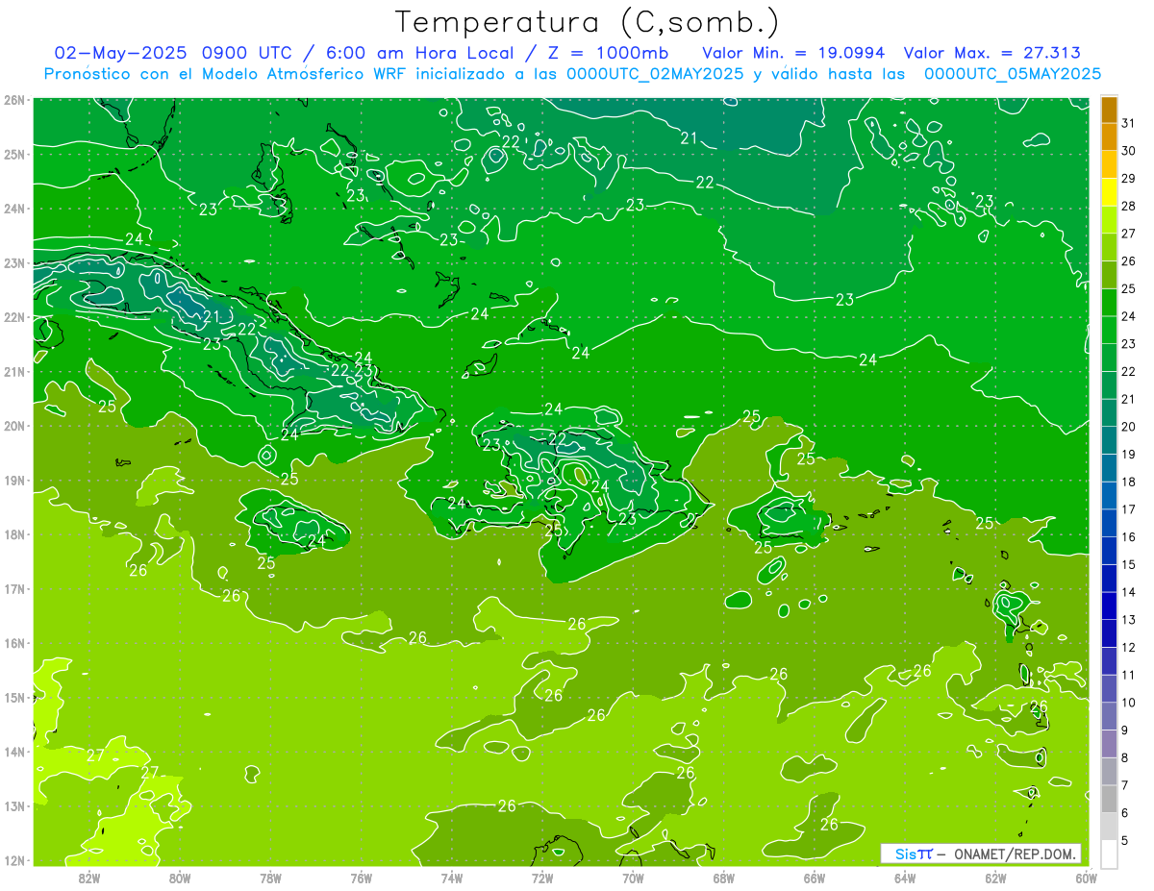This screenshot has width=1154, height=891.
Task: Pick the lime swatch between colorbar labels 27 and 28
Action: (x=1109, y=220)
